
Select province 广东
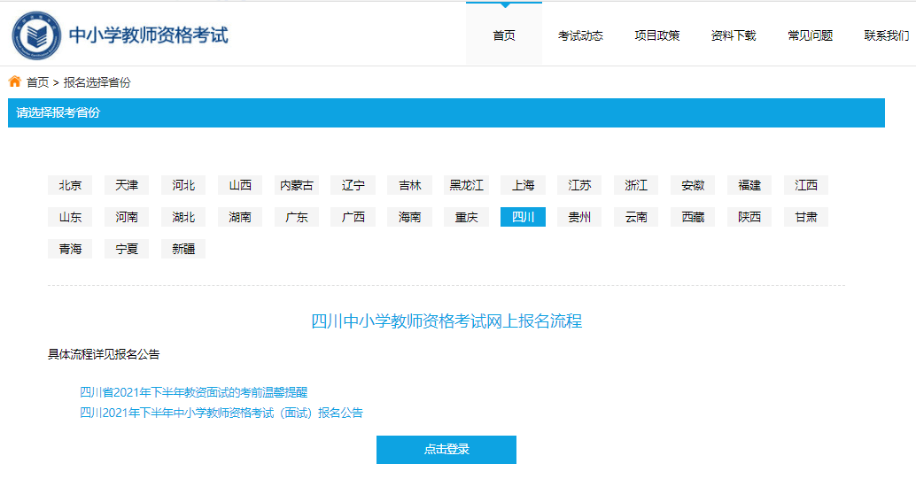click(x=297, y=217)
